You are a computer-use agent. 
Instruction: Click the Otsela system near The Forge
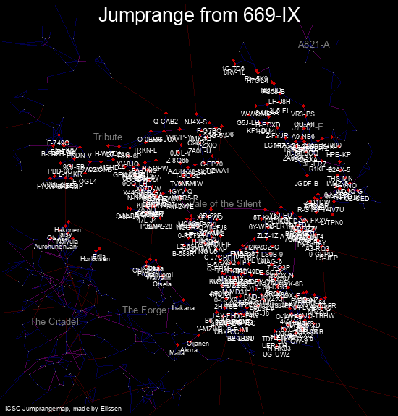tap(162, 284)
